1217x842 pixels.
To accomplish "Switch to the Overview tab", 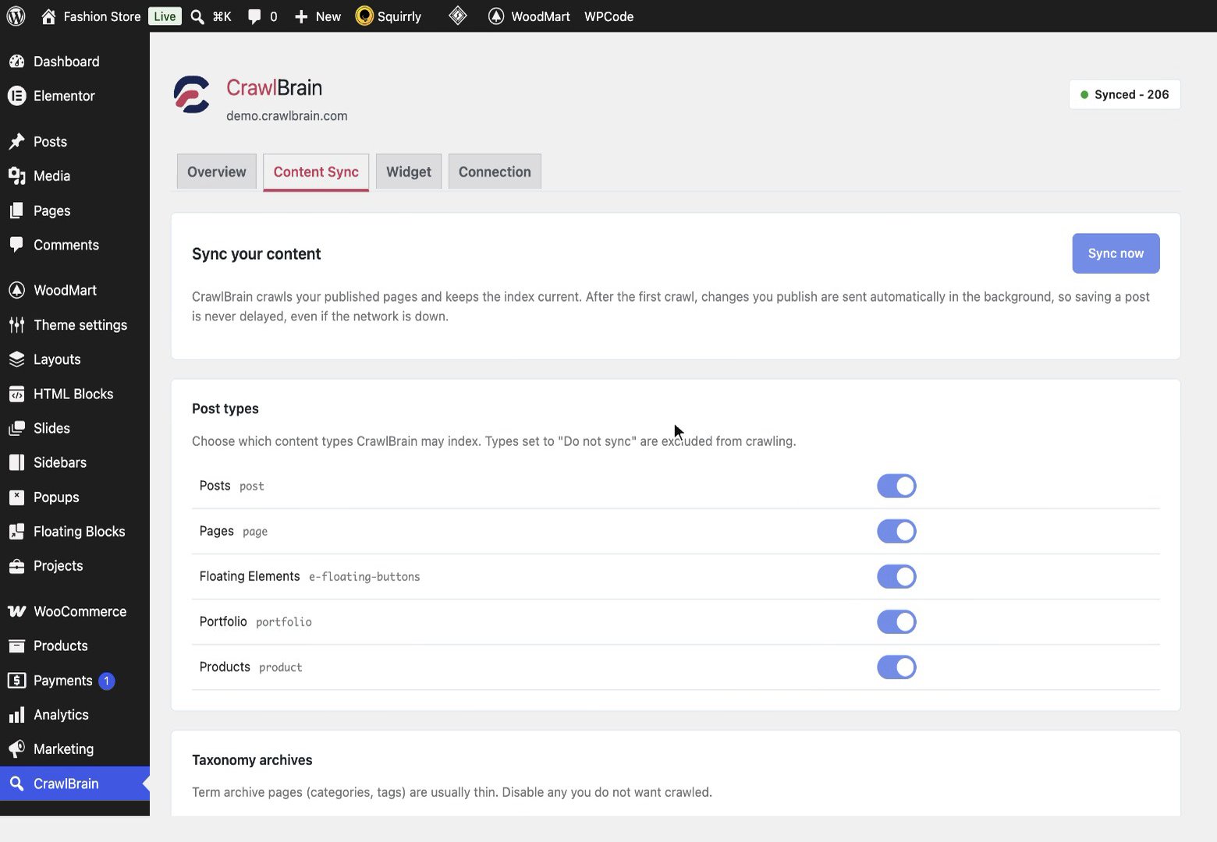I will coord(217,172).
